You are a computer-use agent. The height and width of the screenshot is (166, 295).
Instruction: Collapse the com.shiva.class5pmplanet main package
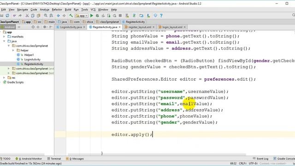(x=9, y=46)
